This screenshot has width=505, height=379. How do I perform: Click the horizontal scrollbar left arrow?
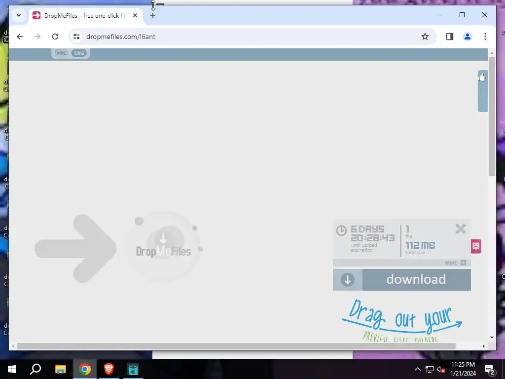pos(13,346)
